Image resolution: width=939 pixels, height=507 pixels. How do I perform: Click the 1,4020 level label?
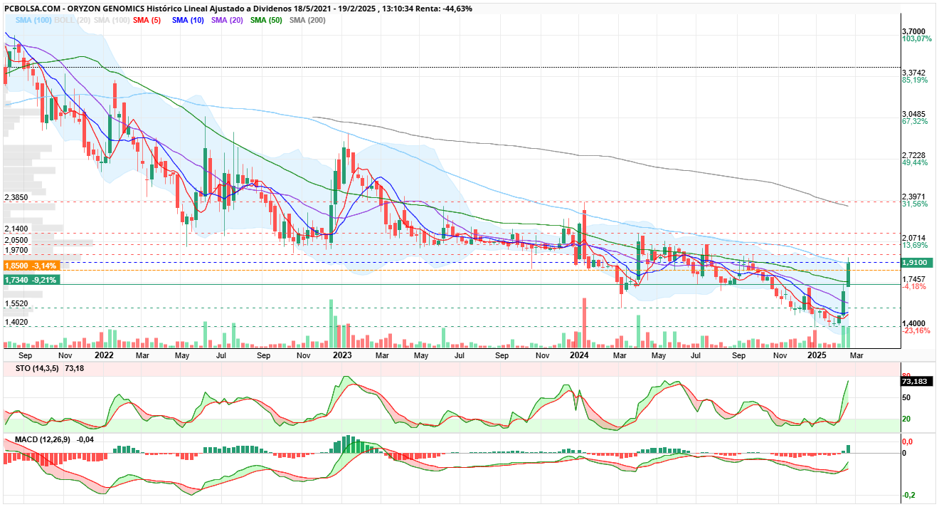[x=16, y=322]
